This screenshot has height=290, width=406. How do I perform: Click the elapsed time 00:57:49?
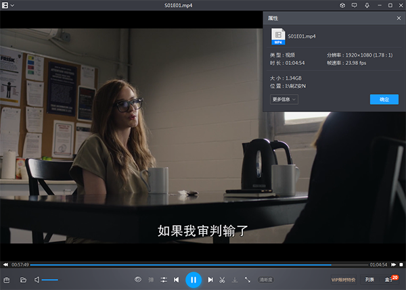[x=20, y=264]
